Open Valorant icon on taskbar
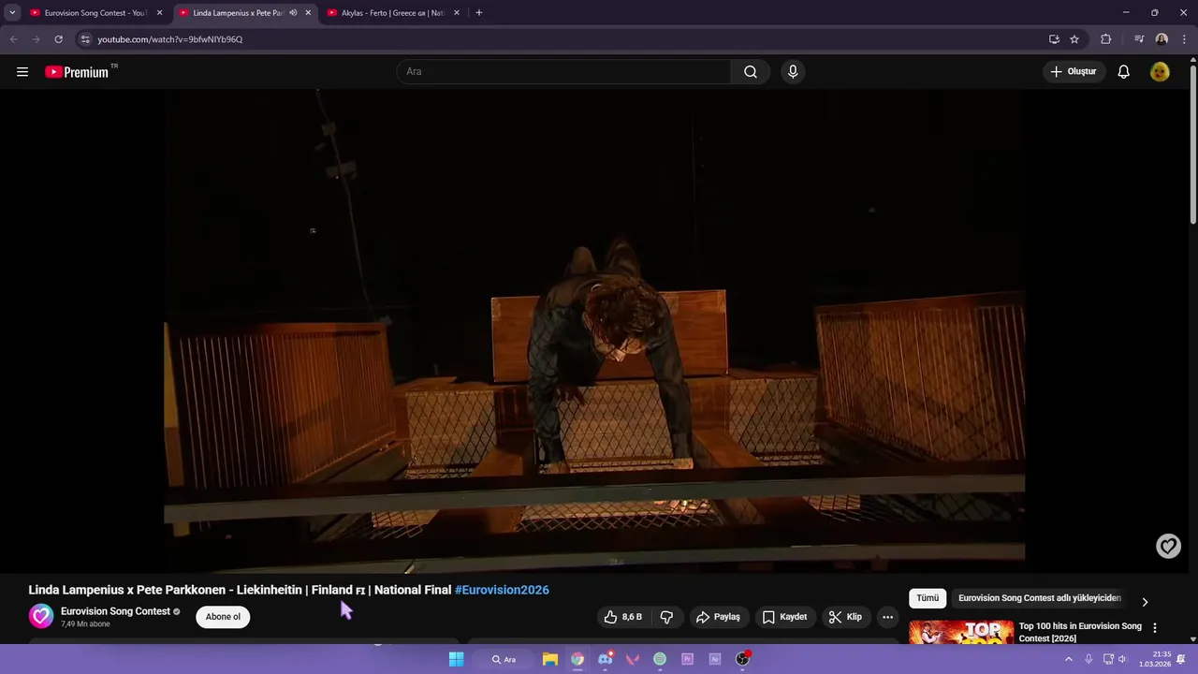Viewport: 1198px width, 674px height. click(x=633, y=659)
